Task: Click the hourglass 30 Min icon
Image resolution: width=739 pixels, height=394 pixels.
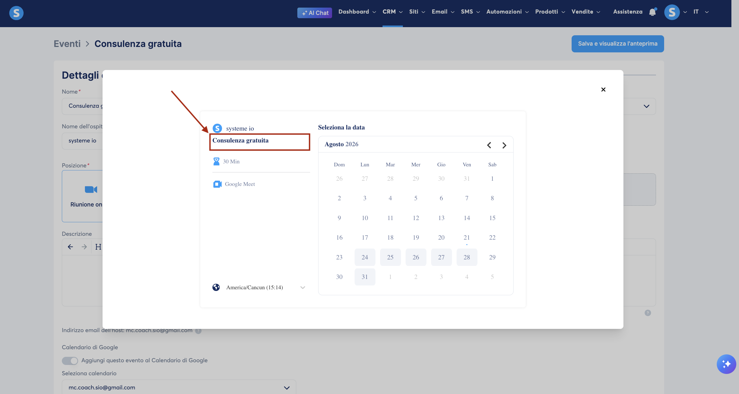Action: 216,161
